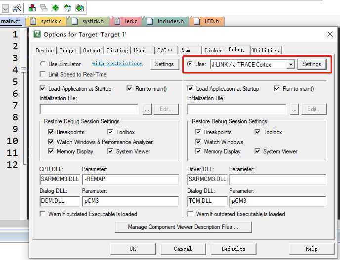Image resolution: width=340 pixels, height=260 pixels.
Task: Collapse the code fold at line 4
Action: (x=23, y=70)
